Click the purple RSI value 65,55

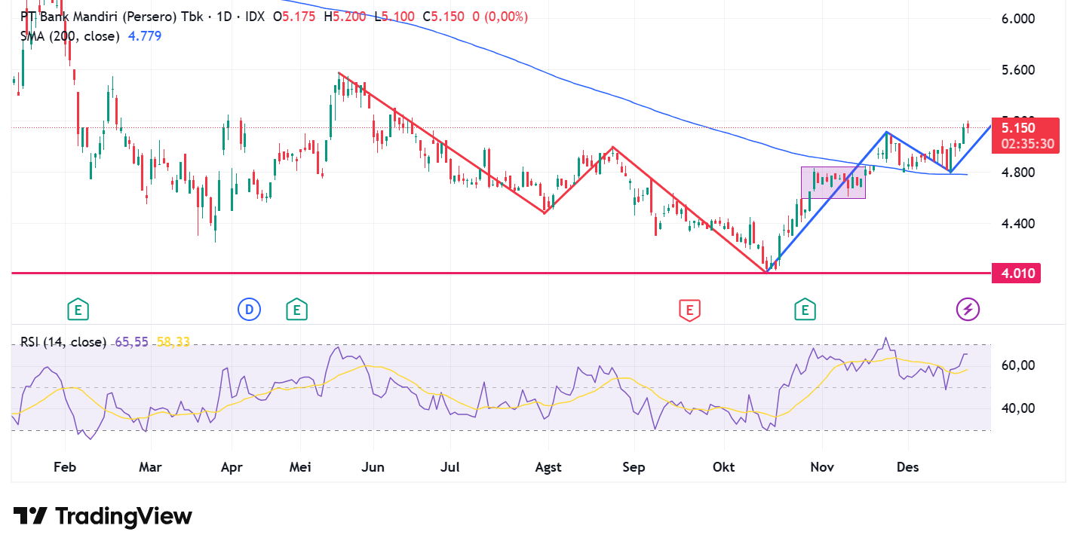coord(131,342)
